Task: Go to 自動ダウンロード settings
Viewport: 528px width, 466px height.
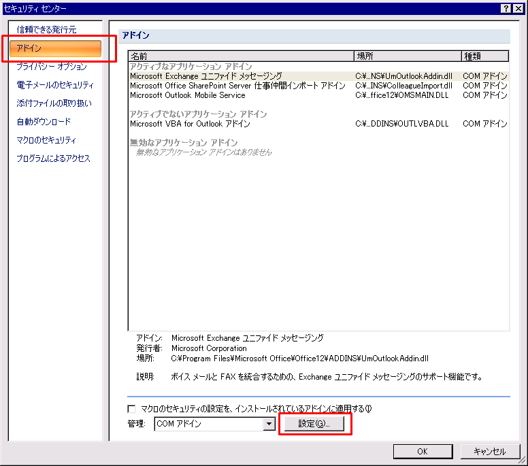Action: tap(44, 122)
